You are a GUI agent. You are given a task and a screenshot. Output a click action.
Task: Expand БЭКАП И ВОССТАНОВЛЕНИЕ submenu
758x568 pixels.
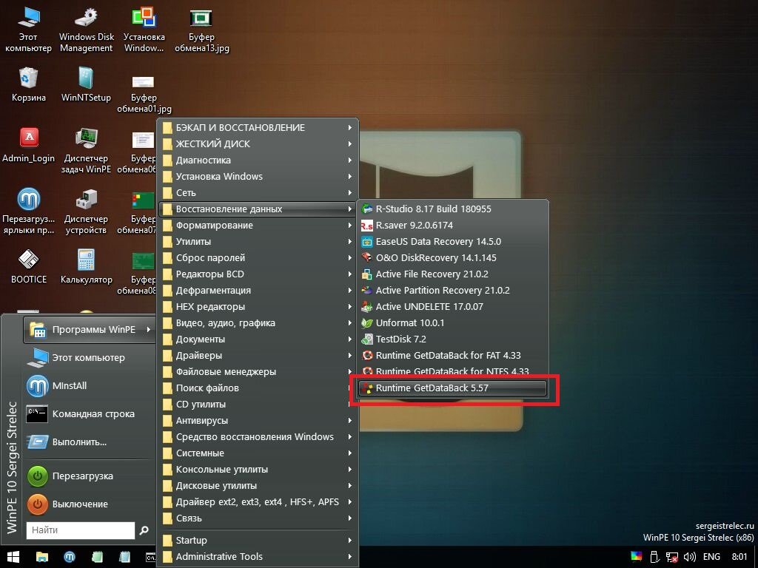(258, 127)
